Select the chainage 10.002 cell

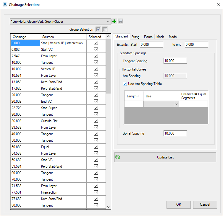click(x=25, y=69)
